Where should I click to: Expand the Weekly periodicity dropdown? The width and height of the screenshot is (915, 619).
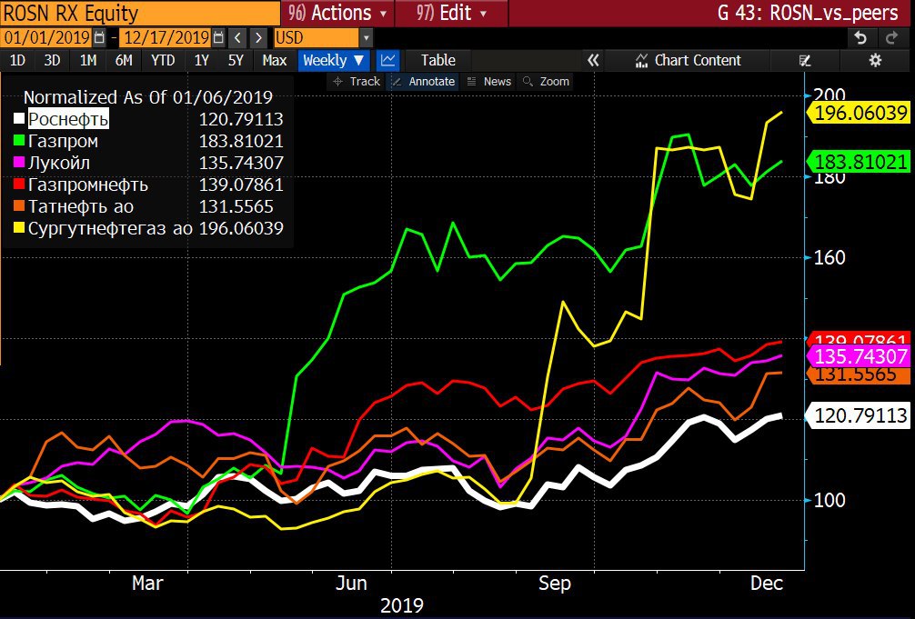coord(334,60)
